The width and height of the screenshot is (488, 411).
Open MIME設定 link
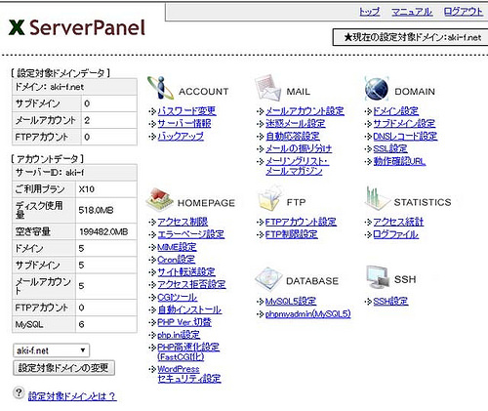(177, 247)
